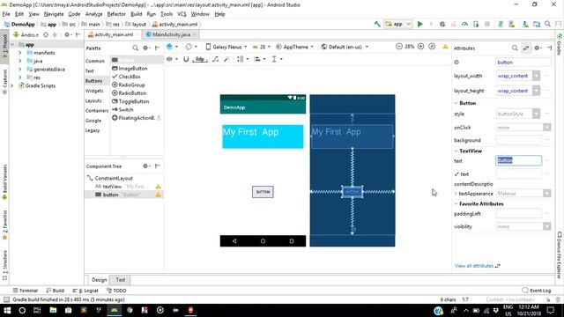Switch to MainActivity.java tab
564x317 pixels.
(171, 34)
